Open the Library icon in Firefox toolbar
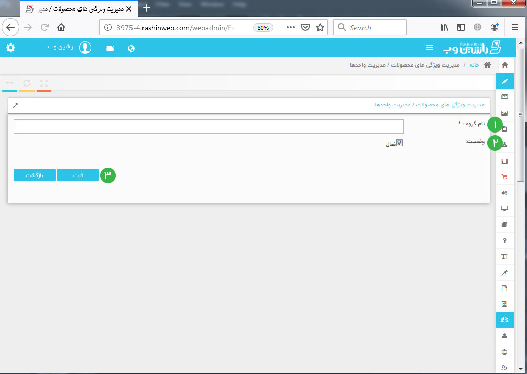527x374 pixels. point(444,28)
